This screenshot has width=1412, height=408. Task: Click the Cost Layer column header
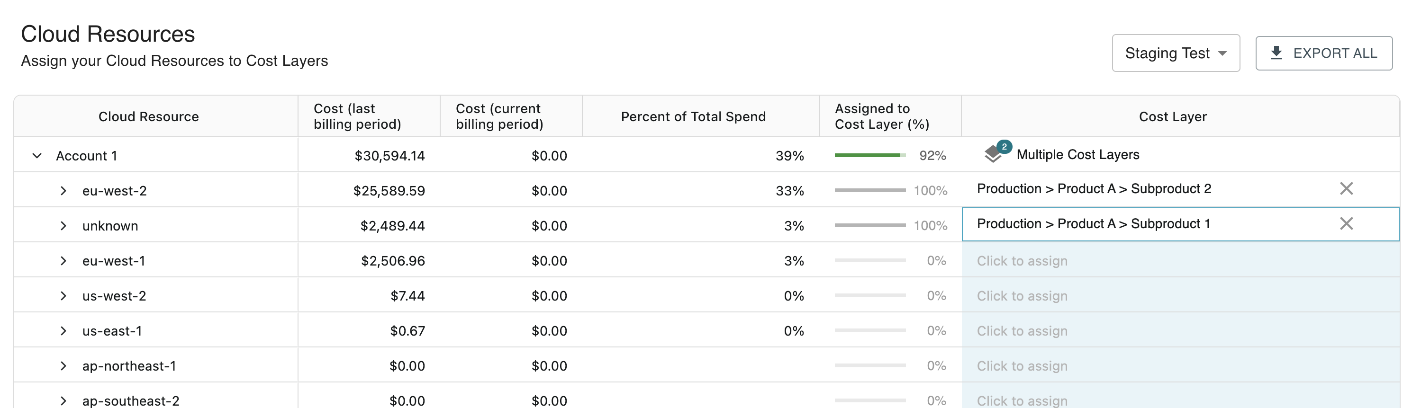[1172, 116]
